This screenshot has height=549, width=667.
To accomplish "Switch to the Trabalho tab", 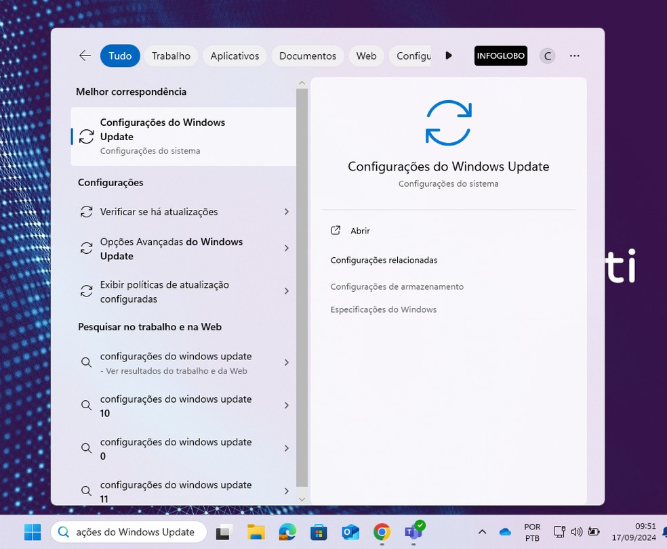I will (171, 56).
